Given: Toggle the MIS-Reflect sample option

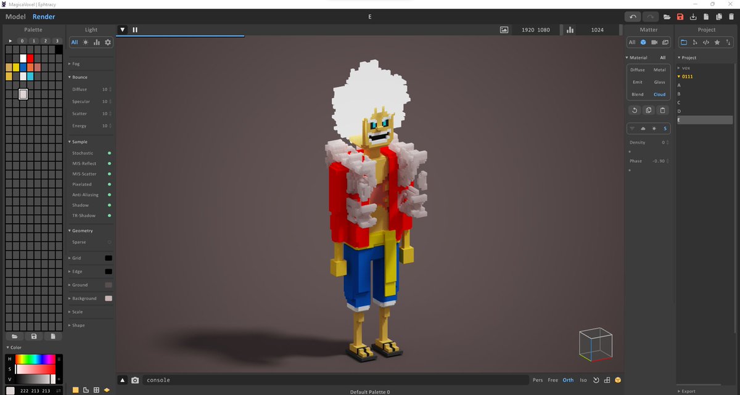Looking at the screenshot, I should [110, 163].
